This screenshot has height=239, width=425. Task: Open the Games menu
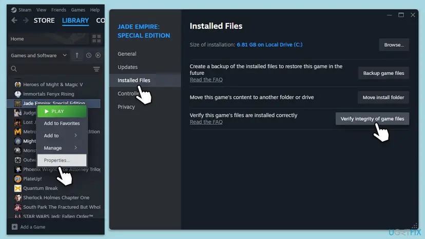[78, 10]
